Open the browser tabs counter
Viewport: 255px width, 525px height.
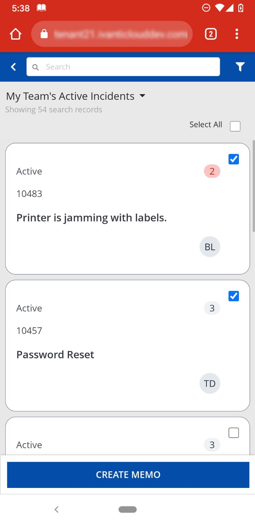coord(211,34)
